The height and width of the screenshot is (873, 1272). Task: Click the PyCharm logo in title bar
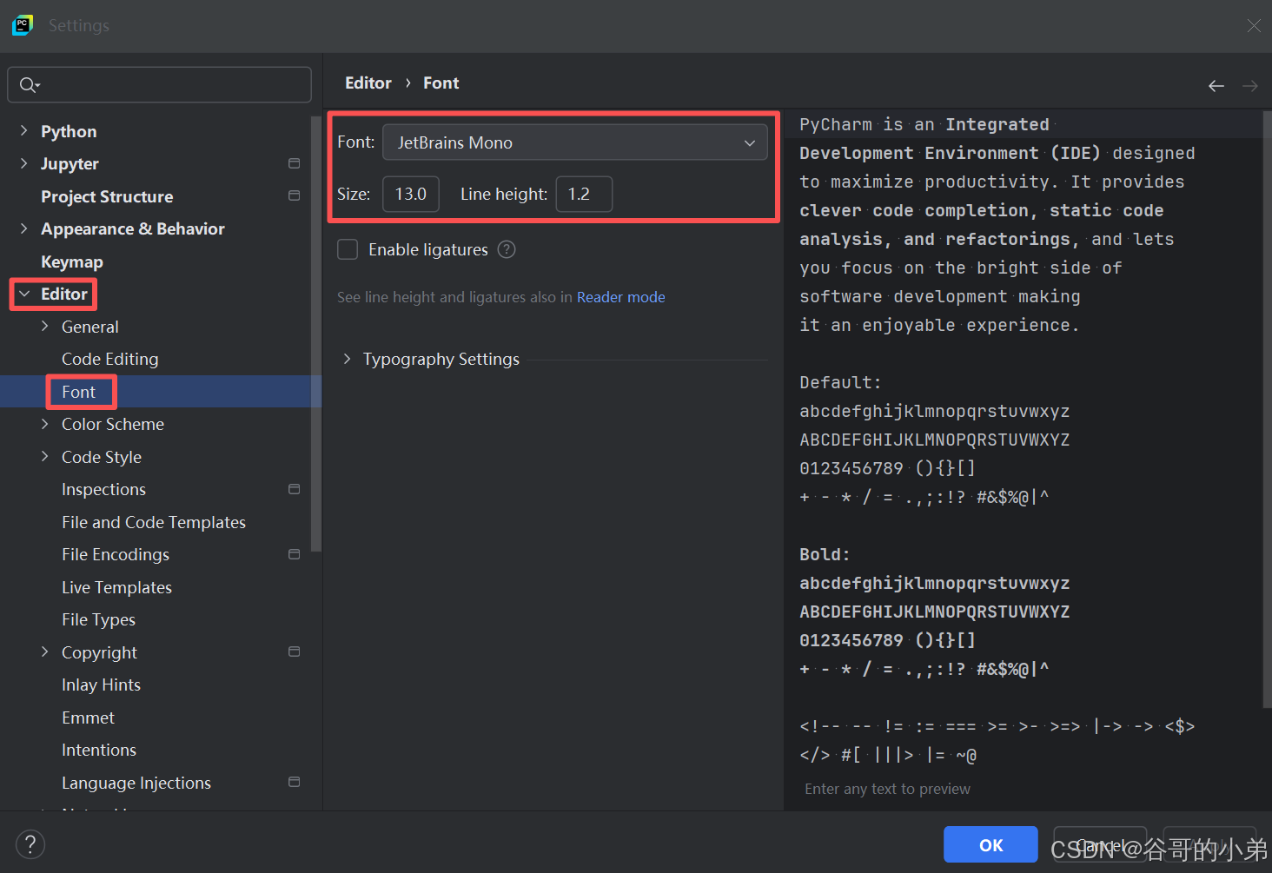coord(23,25)
